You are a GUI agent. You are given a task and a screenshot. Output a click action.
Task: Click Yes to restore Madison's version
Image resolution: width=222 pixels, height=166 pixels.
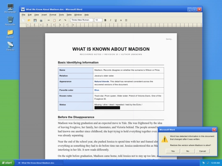(173, 151)
